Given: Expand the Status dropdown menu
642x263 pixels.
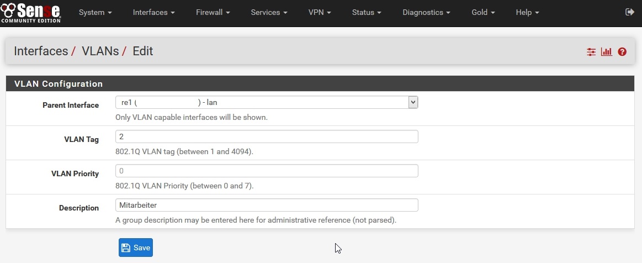Looking at the screenshot, I should tap(367, 12).
